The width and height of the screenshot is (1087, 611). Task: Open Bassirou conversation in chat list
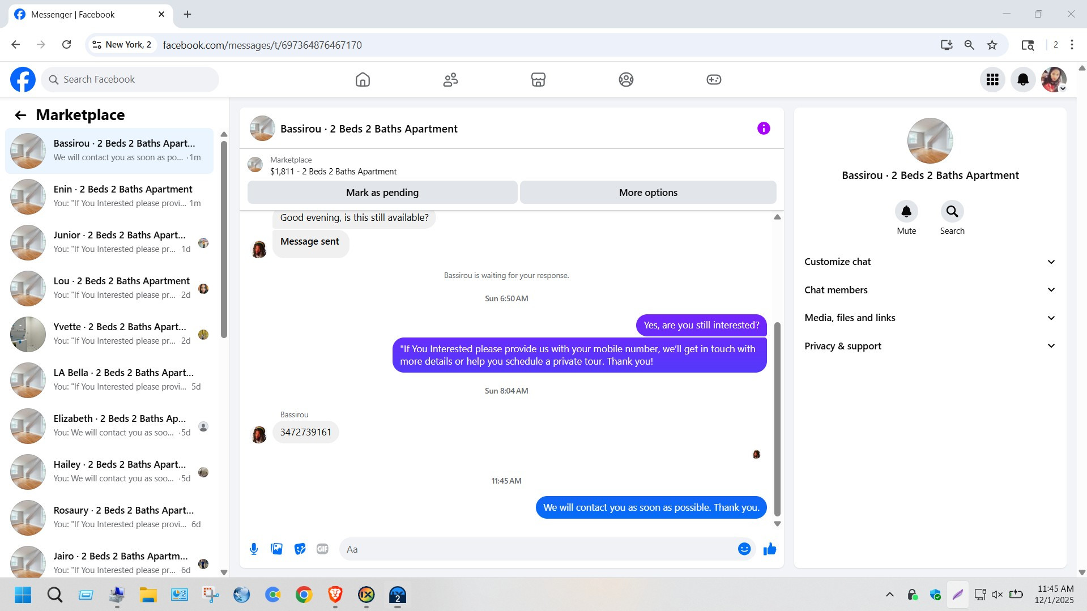(x=109, y=151)
